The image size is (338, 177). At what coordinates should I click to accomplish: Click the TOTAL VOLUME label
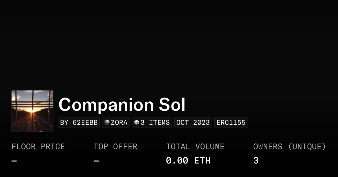tap(195, 147)
